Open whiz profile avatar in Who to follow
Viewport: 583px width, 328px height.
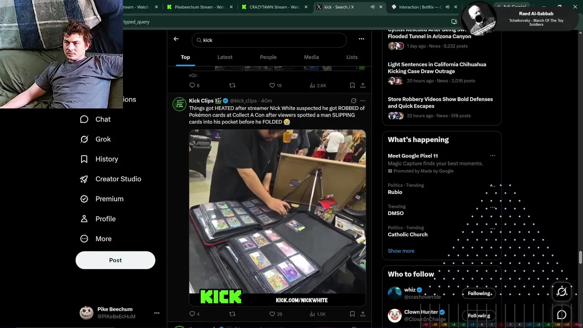pyautogui.click(x=394, y=293)
